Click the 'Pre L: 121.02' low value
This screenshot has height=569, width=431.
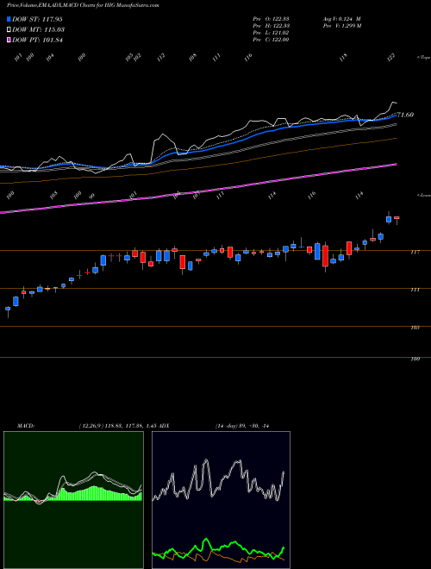tap(271, 33)
